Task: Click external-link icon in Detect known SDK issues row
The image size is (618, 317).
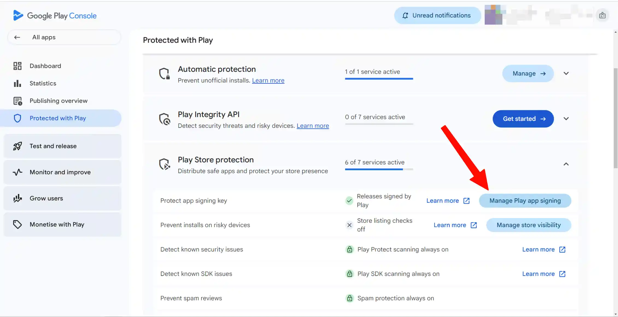Action: (562, 274)
